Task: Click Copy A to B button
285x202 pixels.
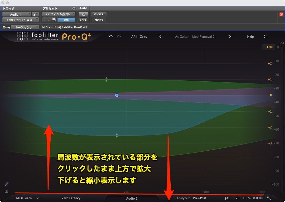Action: click(143, 37)
